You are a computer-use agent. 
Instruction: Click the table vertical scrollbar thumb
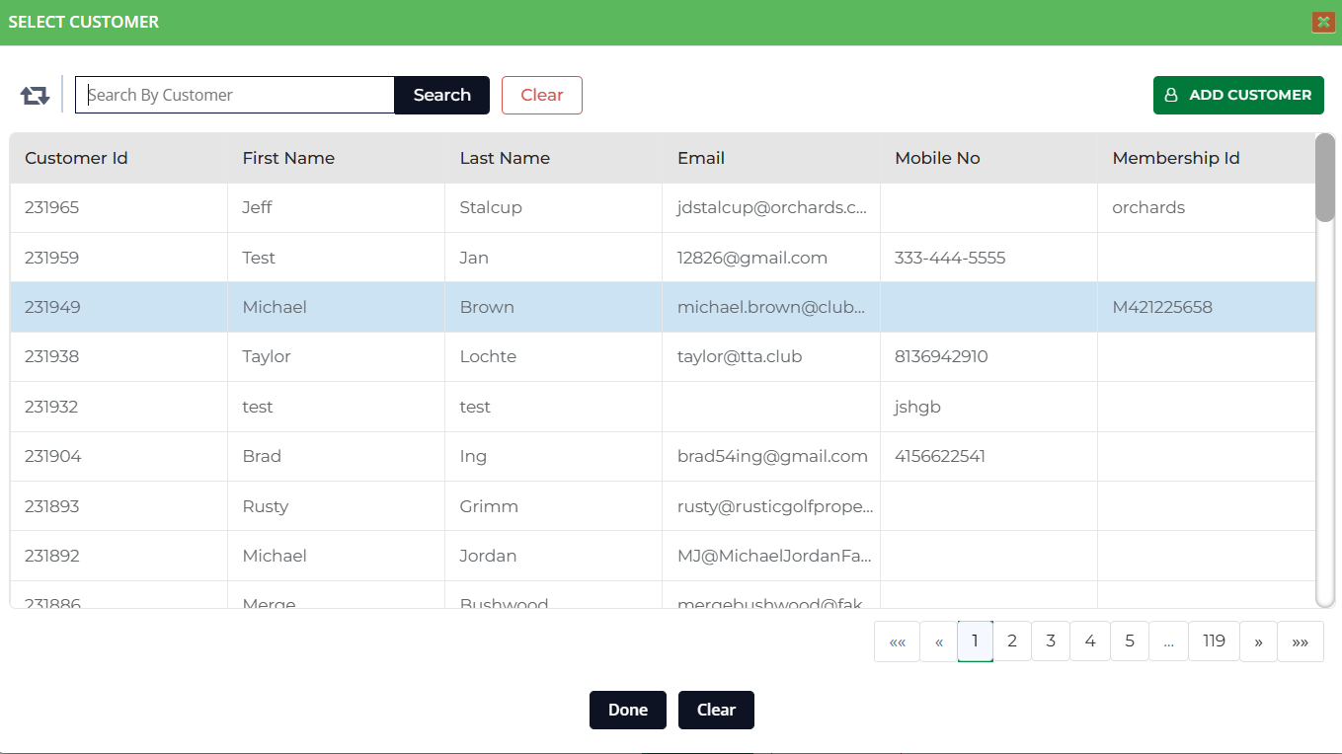[1324, 178]
